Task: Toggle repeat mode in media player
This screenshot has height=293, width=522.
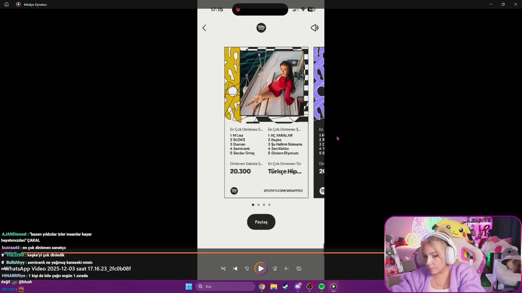Action: [x=299, y=269]
